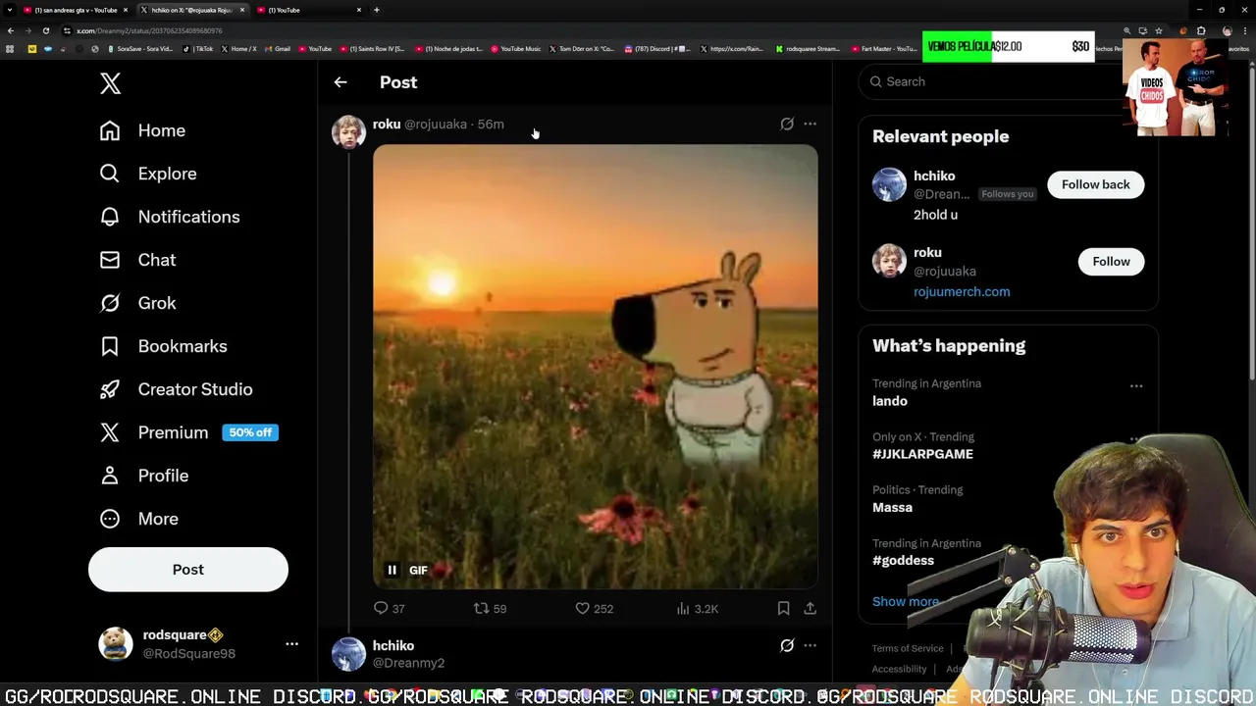Open Premium 50% off offer

pyautogui.click(x=188, y=432)
